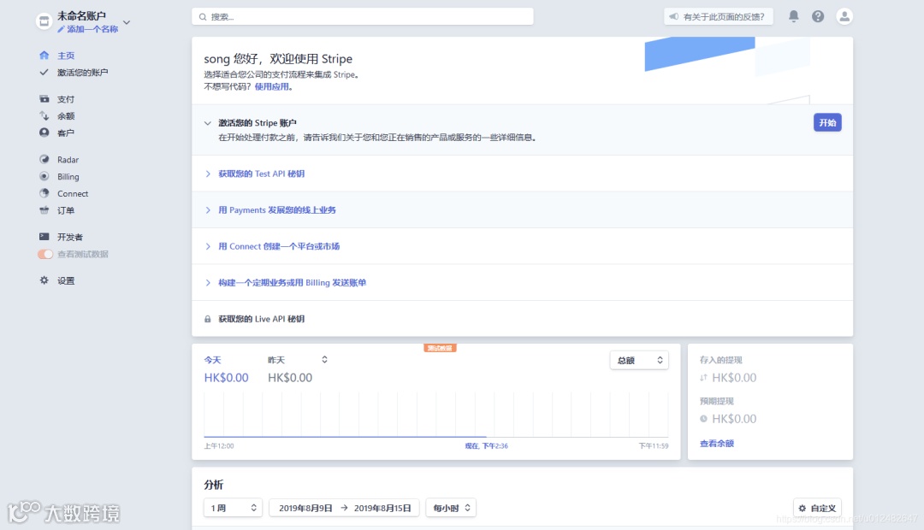
Task: Click the 分析 heading
Action: click(x=213, y=485)
